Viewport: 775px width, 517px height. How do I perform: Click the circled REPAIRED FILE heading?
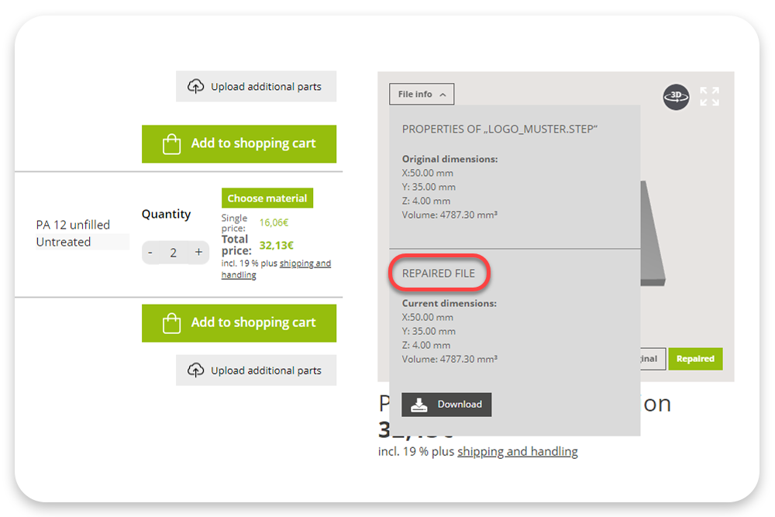[439, 273]
